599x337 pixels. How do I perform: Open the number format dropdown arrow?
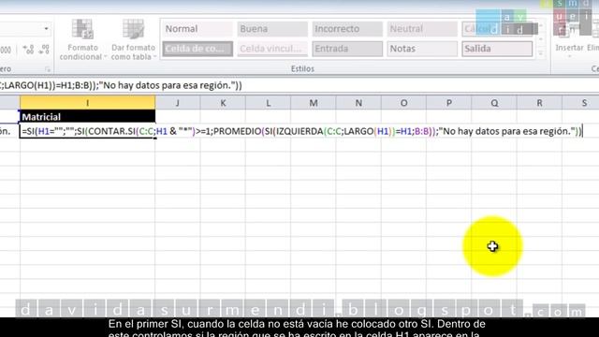46,29
